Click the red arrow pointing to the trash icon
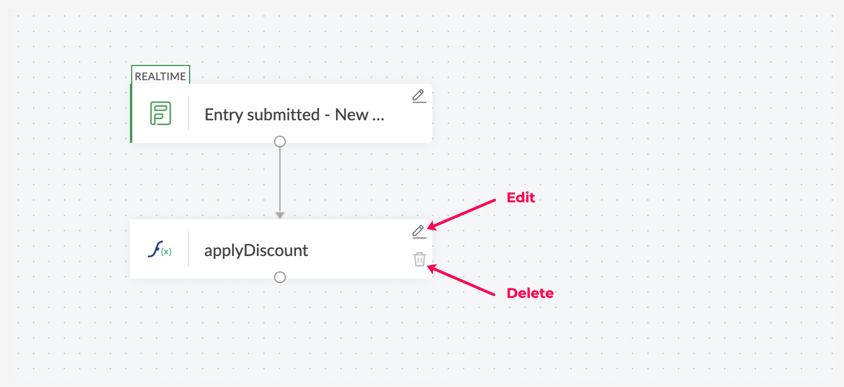Viewport: 844px width, 387px height. (x=464, y=281)
